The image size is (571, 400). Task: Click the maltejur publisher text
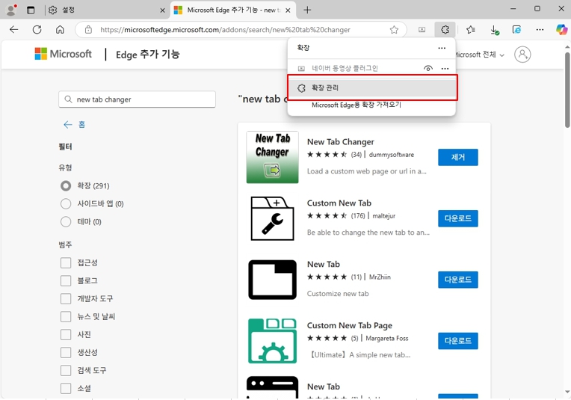(384, 215)
